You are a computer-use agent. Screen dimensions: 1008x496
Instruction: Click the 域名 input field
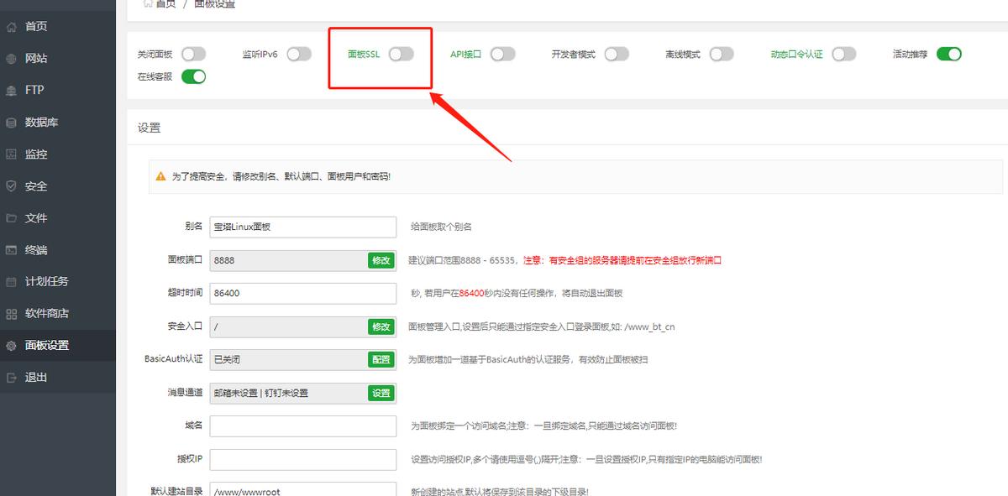pyautogui.click(x=302, y=426)
